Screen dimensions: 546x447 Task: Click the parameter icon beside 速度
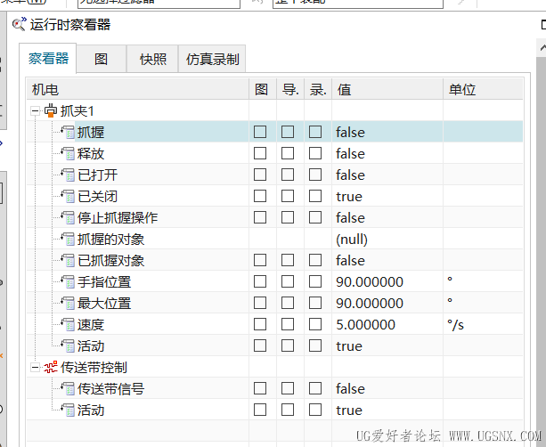[x=68, y=325]
